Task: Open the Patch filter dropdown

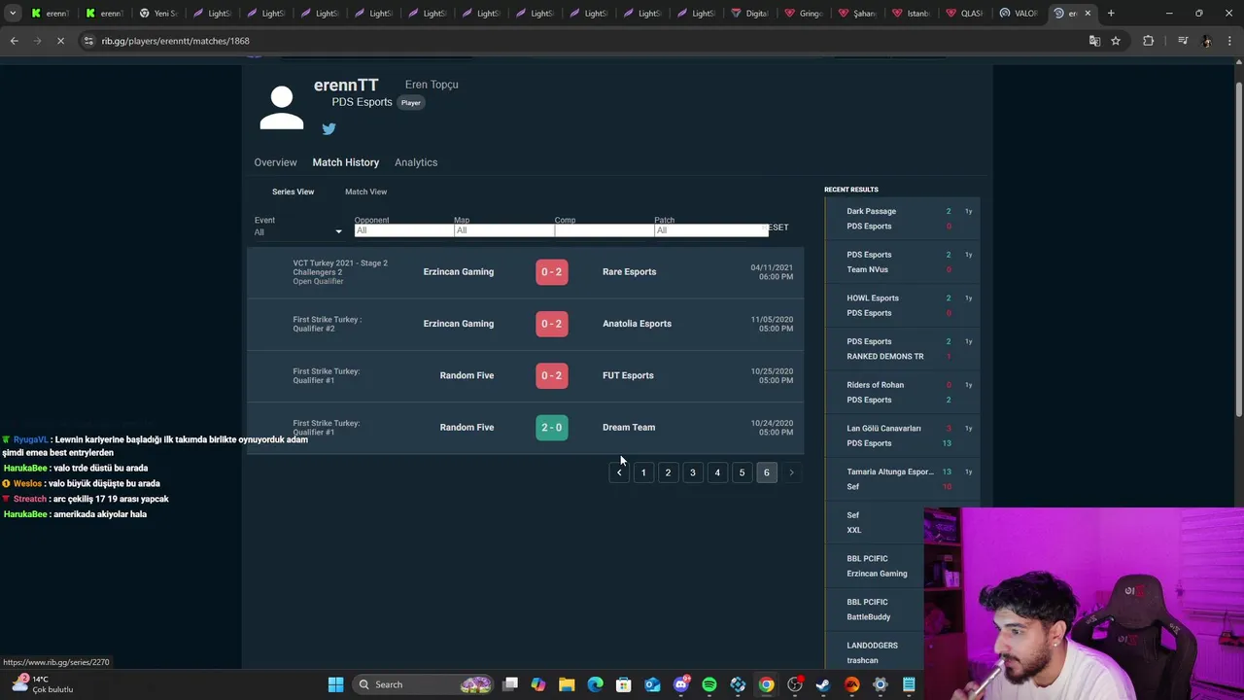Action: (710, 230)
